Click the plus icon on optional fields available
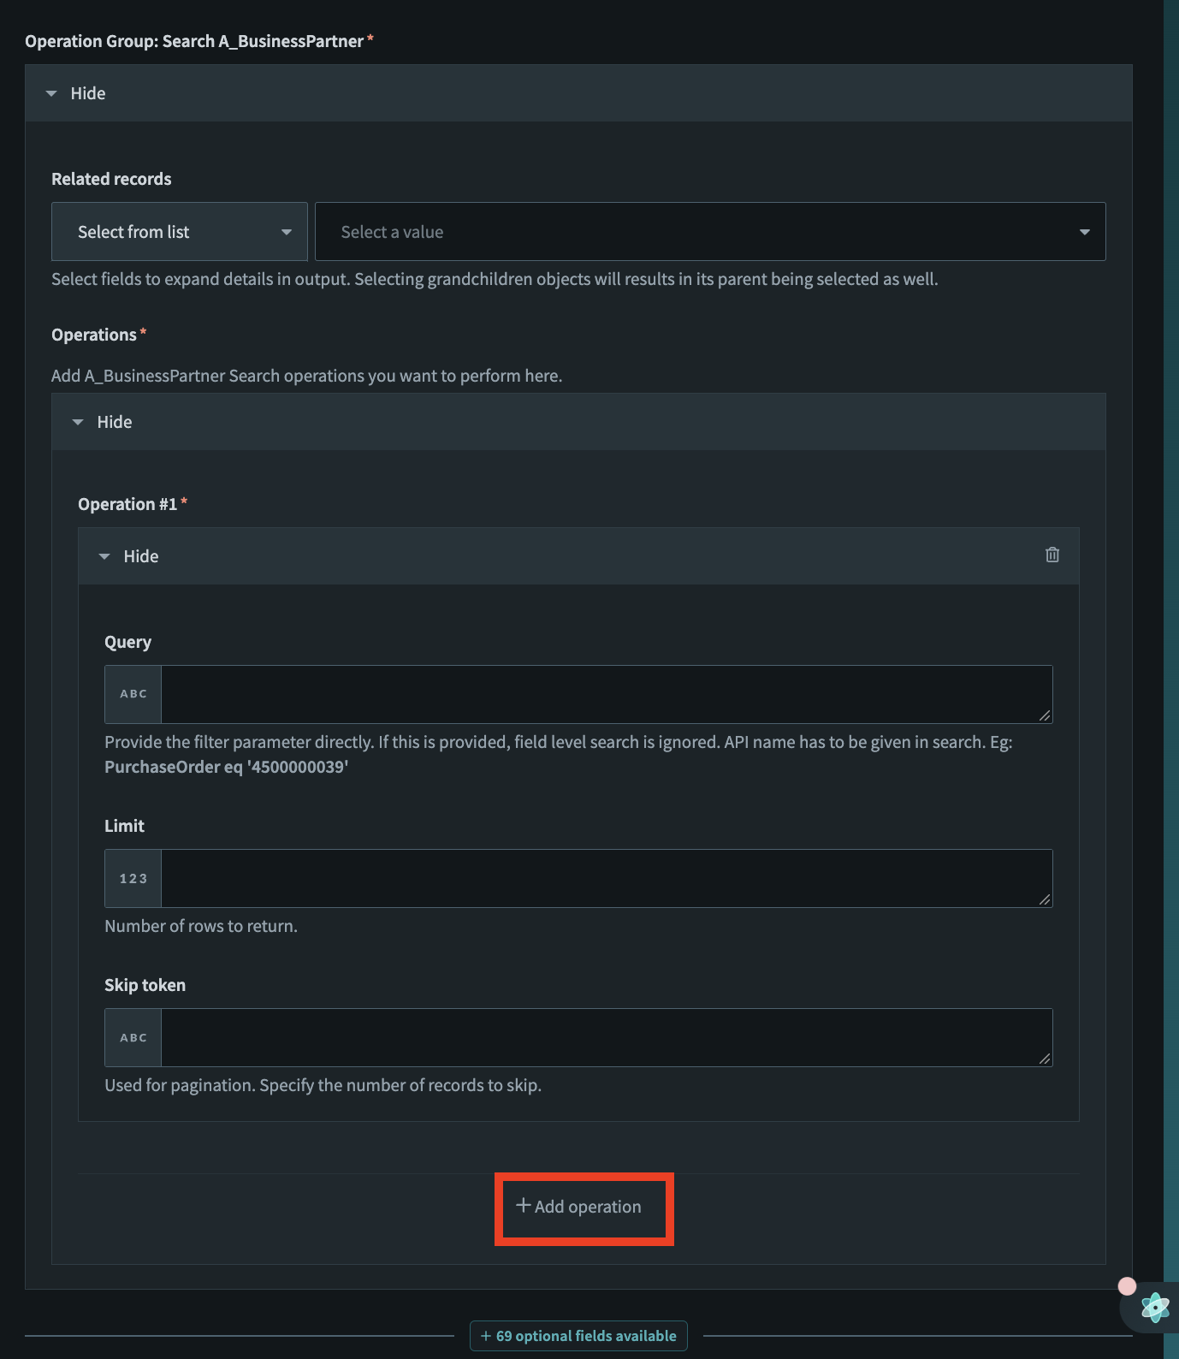The image size is (1179, 1359). (485, 1335)
